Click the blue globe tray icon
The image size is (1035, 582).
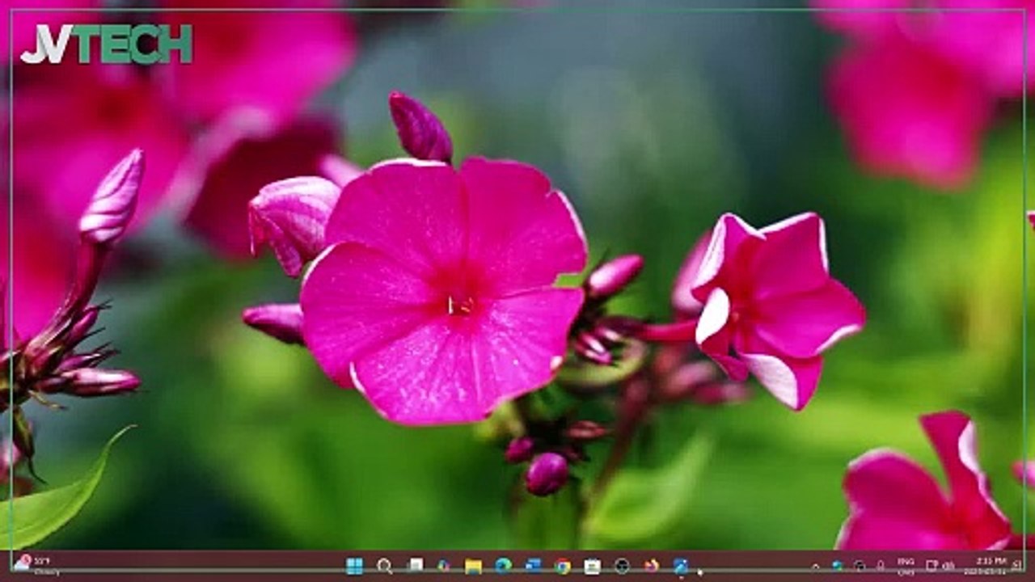[x=837, y=566]
